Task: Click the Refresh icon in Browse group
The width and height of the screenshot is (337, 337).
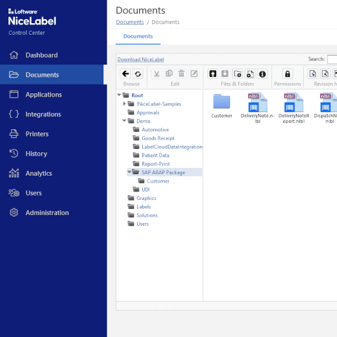Action: pyautogui.click(x=138, y=74)
